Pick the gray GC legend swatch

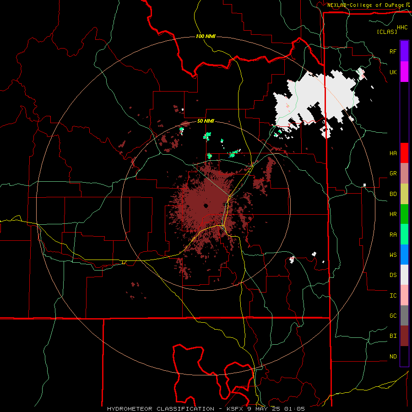tap(404, 315)
